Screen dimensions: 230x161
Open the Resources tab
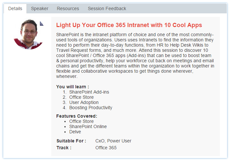(68, 8)
